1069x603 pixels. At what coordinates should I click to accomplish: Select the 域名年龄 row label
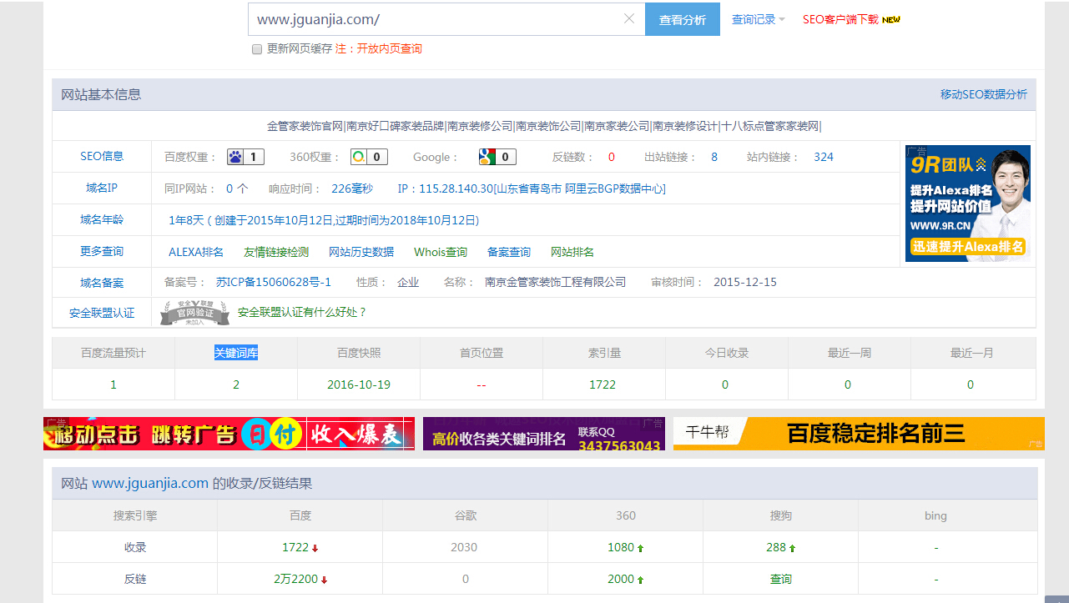click(x=102, y=219)
